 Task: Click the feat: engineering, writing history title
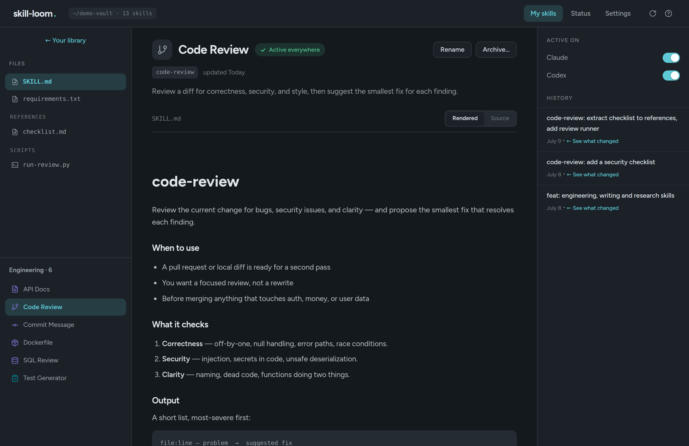tap(610, 195)
